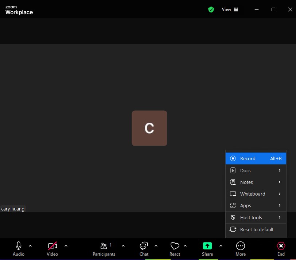Screen dimensions: 296x260
Task: Click the green encryption shield icon
Action: point(211,9)
